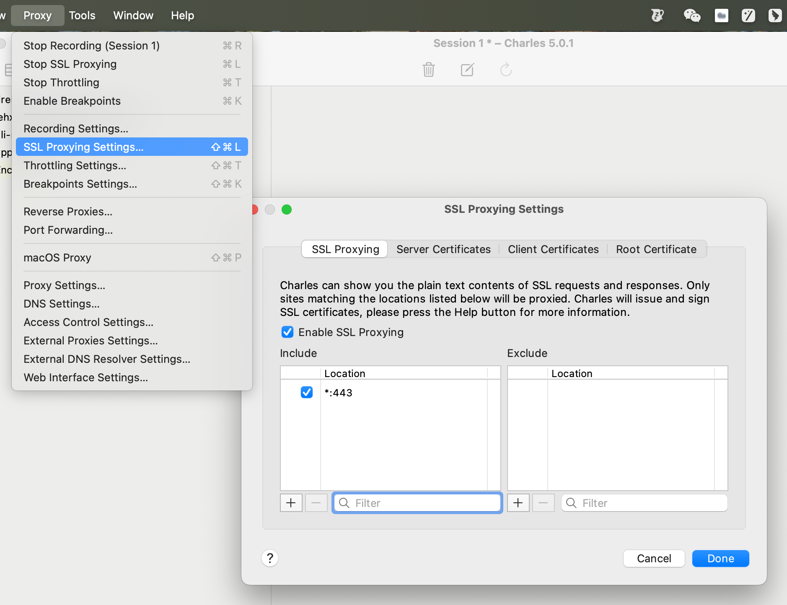Click the rightmost arrow icon in menu bar
This screenshot has width=787, height=605.
(775, 16)
